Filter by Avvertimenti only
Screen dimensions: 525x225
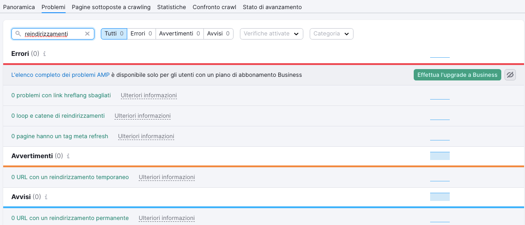(x=179, y=34)
